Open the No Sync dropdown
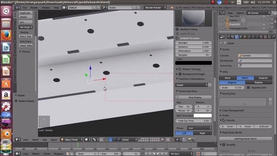 point(181,153)
